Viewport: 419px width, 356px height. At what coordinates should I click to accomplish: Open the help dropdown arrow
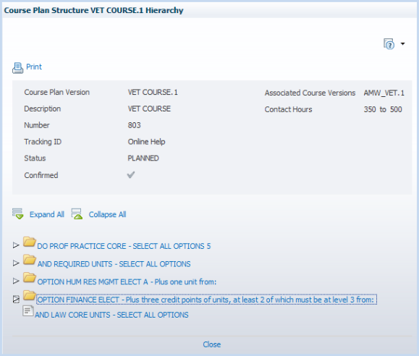point(402,43)
